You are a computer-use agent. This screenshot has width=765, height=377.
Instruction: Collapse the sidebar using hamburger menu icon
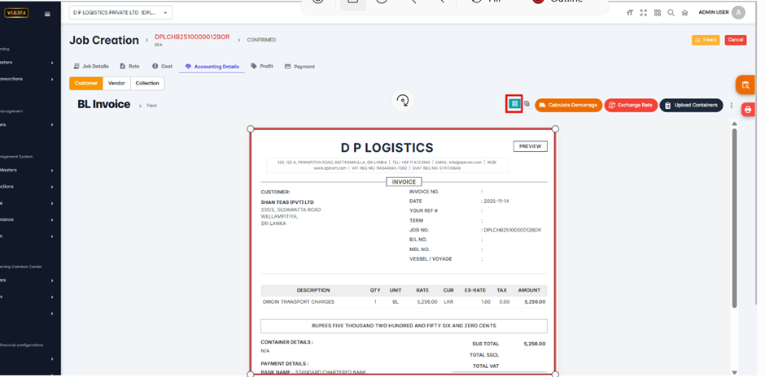[47, 14]
